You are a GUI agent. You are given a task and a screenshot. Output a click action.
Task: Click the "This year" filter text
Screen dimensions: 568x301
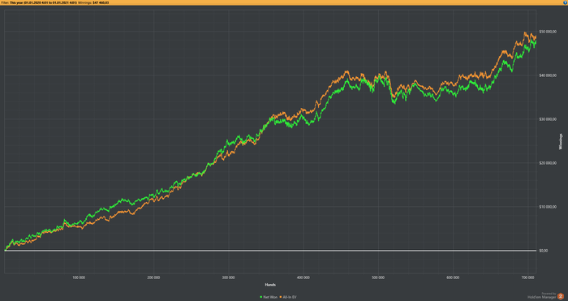click(x=16, y=2)
